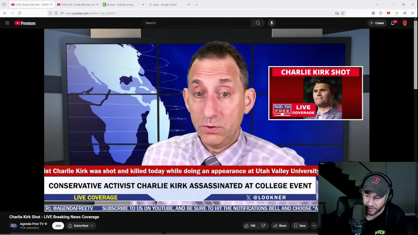
Task: Switch to pope - Google Search tab
Action: (169, 5)
